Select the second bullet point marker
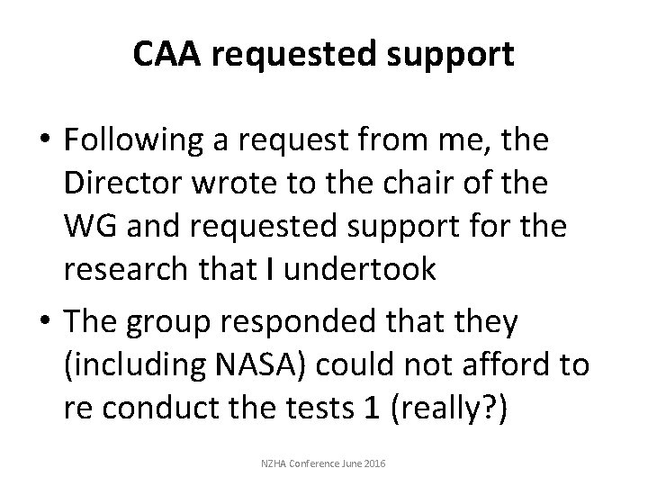This screenshot has width=648, height=486. click(45, 319)
